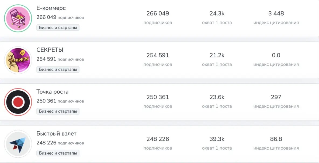Select the subscriber count 266 049 for Е-коммерс
This screenshot has width=319, height=163.
tap(158, 13)
